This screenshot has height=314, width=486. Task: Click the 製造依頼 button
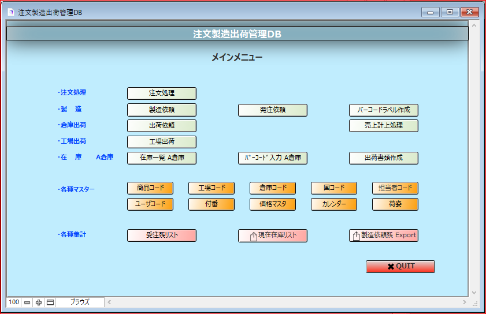click(x=161, y=110)
